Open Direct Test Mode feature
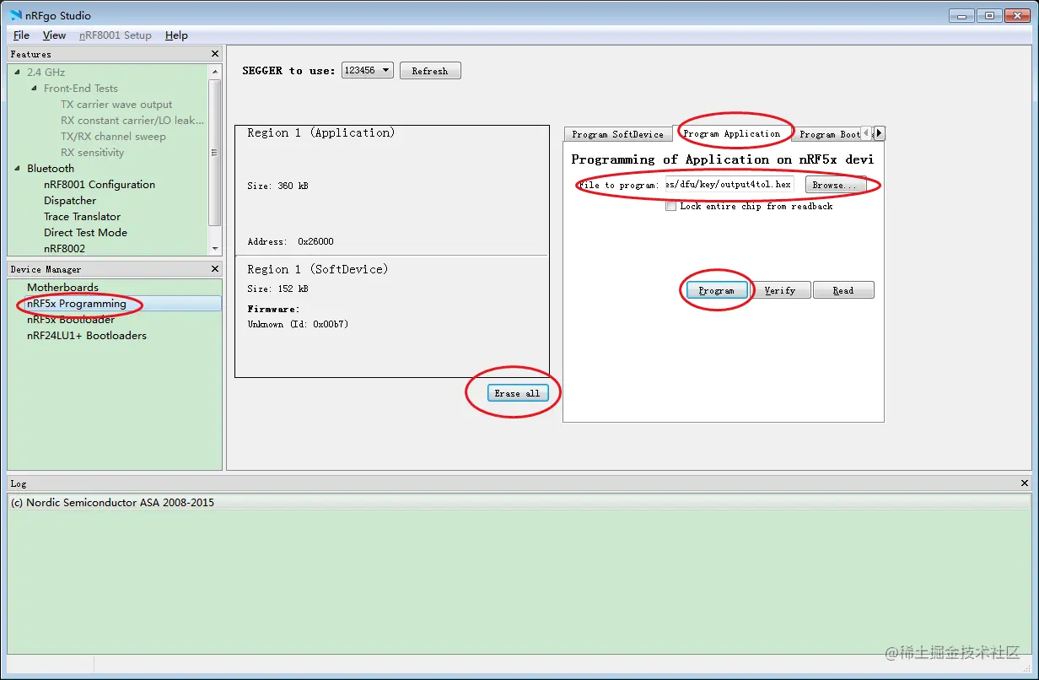The height and width of the screenshot is (680, 1039). (85, 233)
